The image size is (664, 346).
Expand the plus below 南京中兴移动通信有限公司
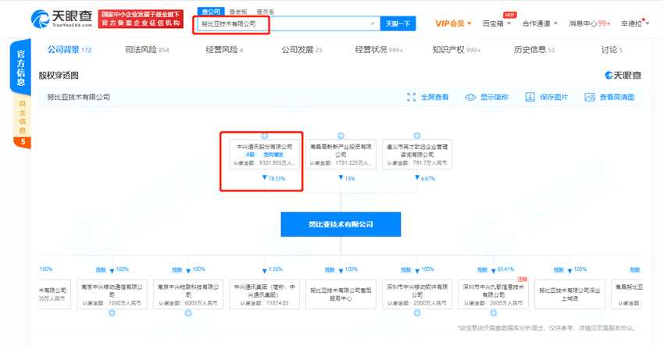(x=112, y=313)
